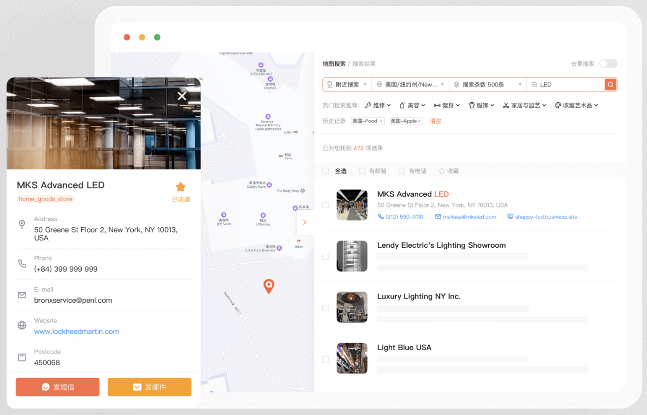Click the 发邮件 button
Viewport: 647px width, 415px height.
click(x=149, y=387)
